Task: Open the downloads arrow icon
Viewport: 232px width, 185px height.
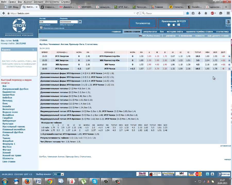Action: pyautogui.click(x=199, y=13)
